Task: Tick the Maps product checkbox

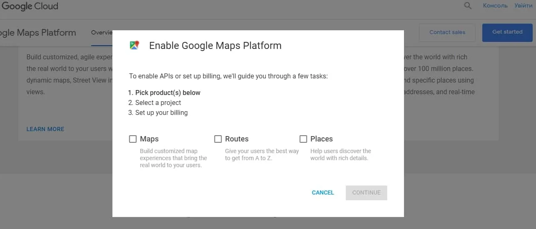Action: point(133,139)
